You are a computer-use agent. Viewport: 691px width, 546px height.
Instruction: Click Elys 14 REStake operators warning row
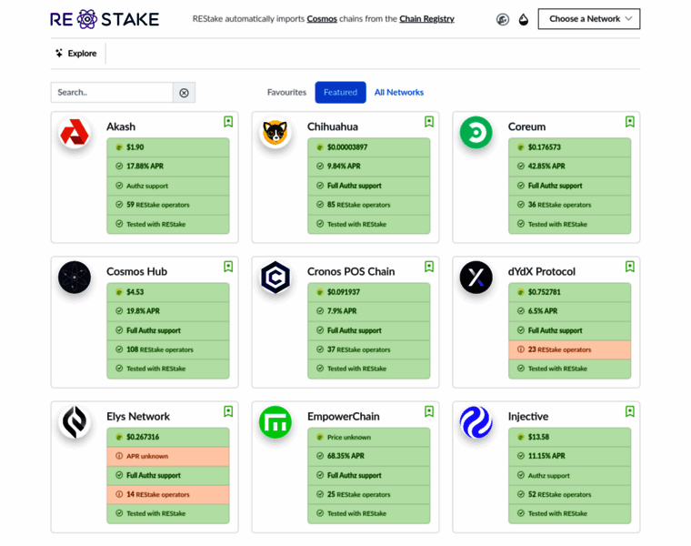168,494
